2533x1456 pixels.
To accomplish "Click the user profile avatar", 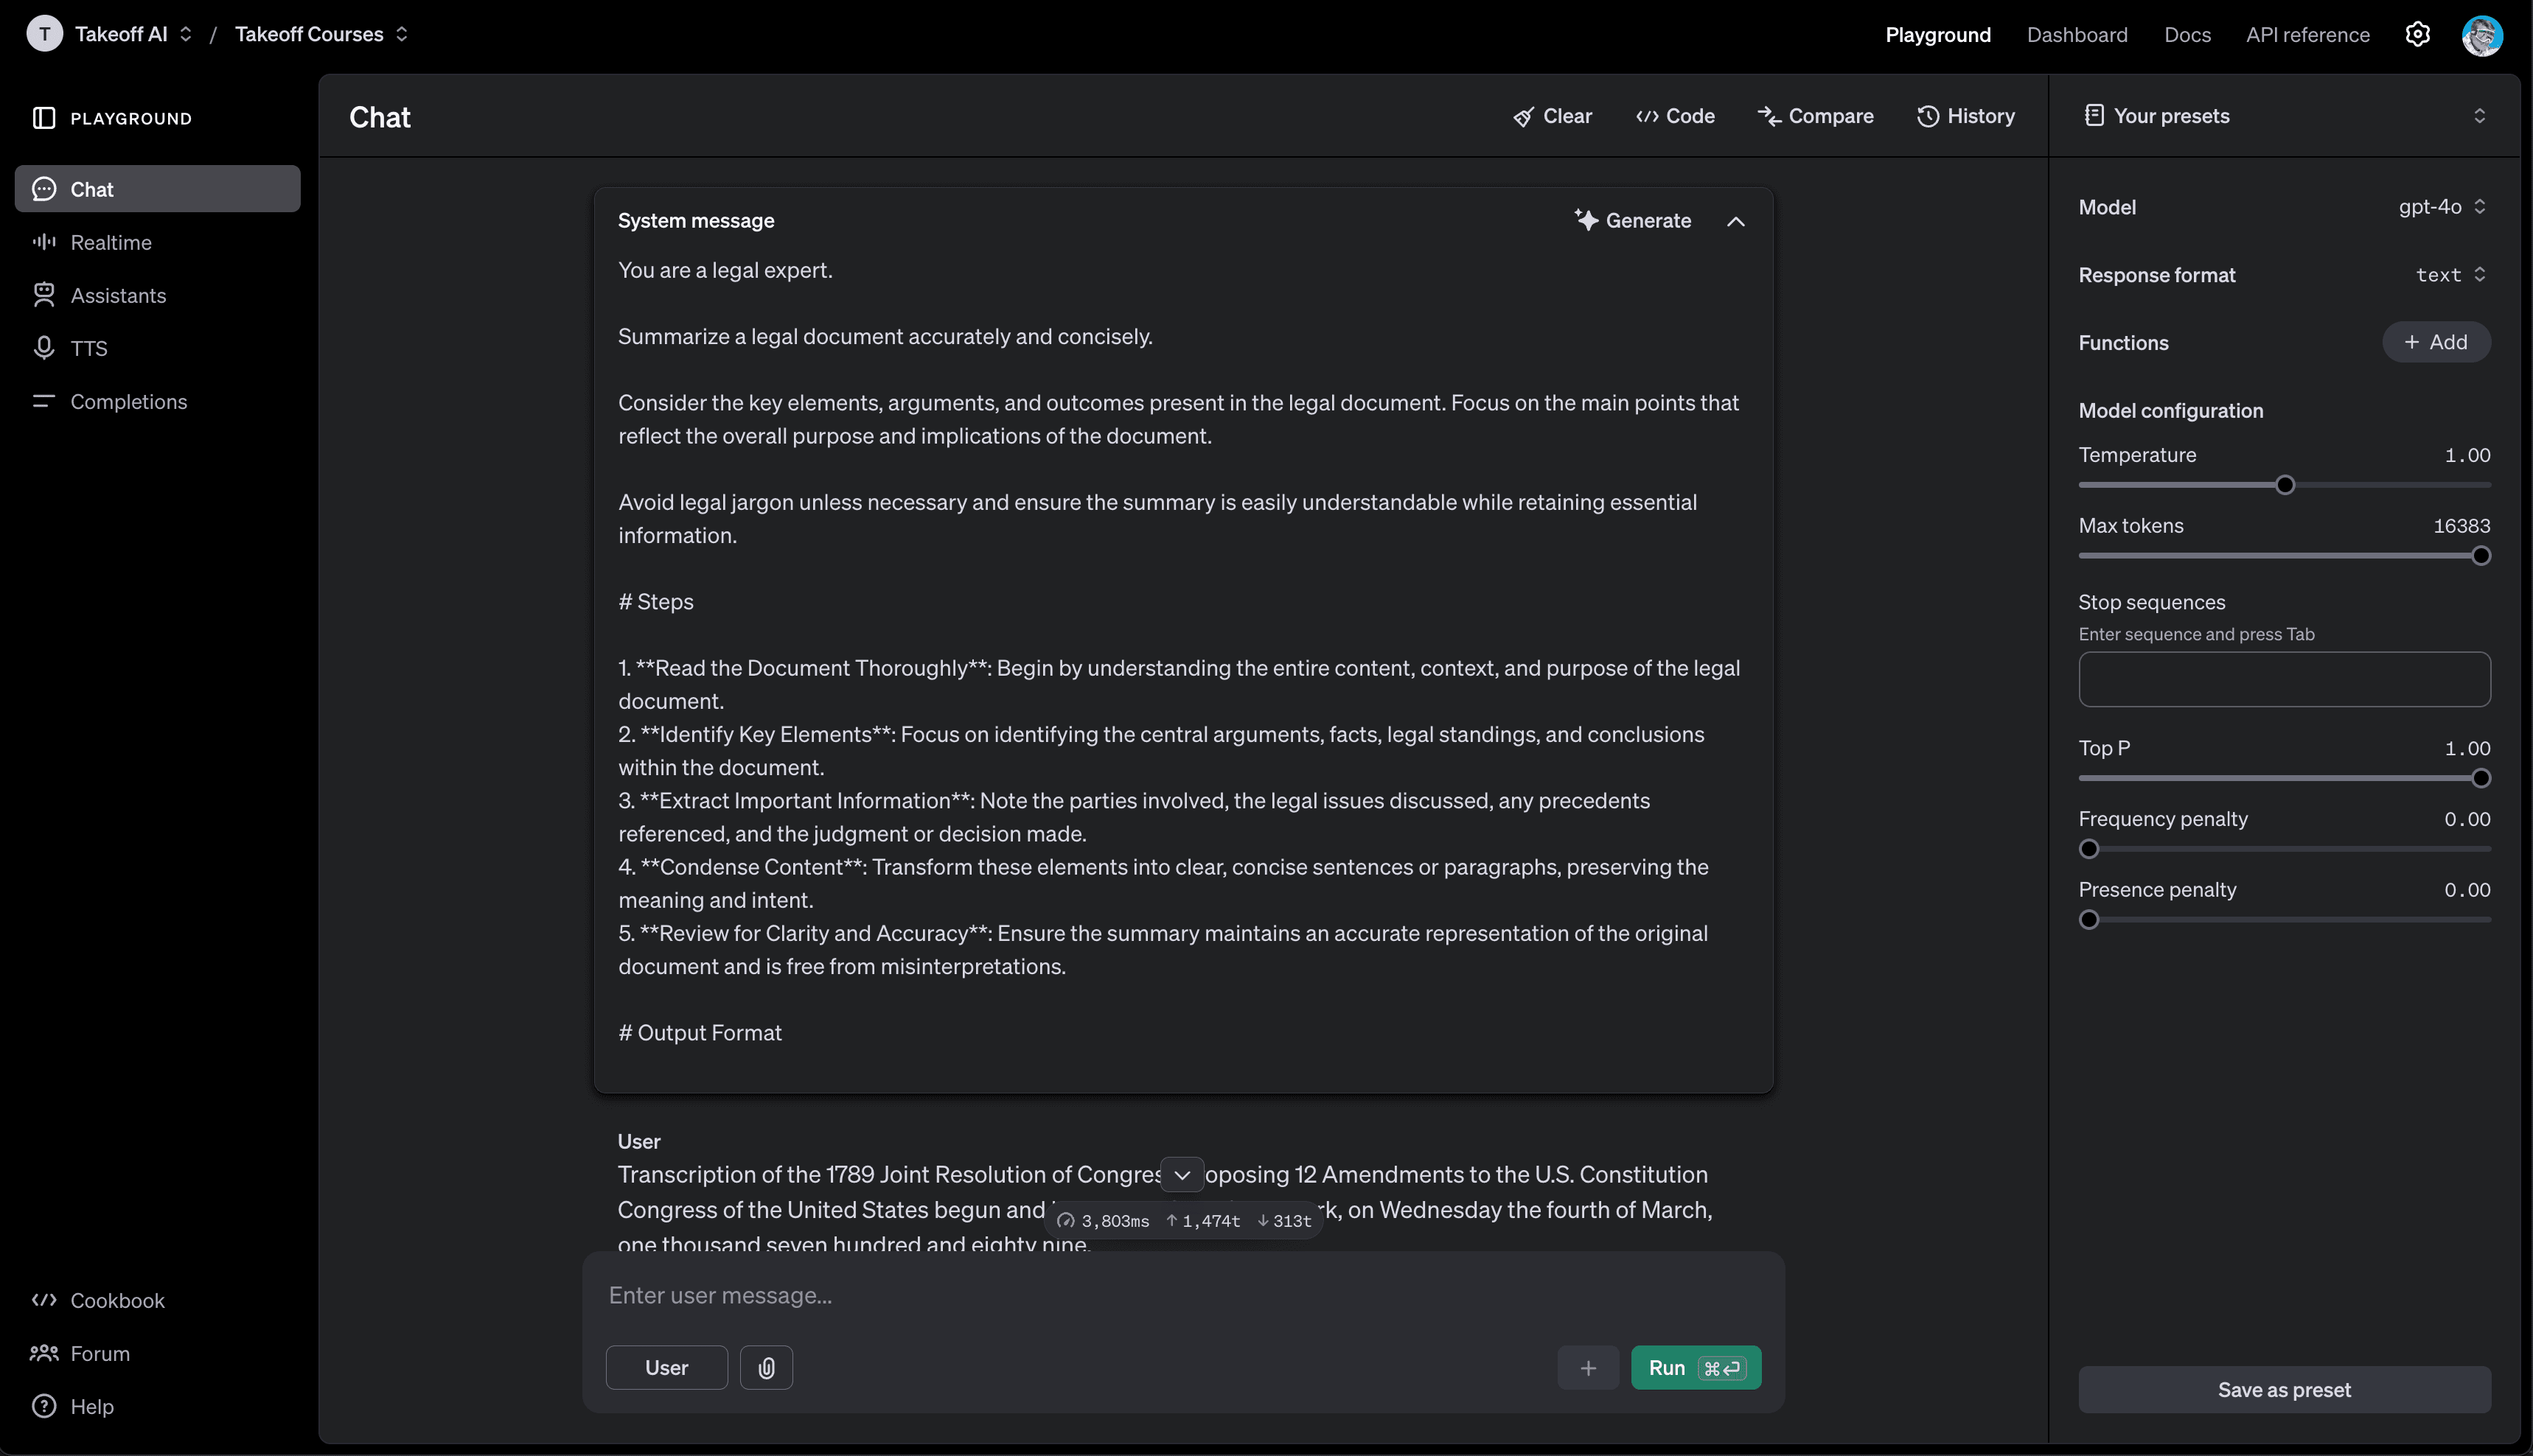I will pyautogui.click(x=2482, y=35).
